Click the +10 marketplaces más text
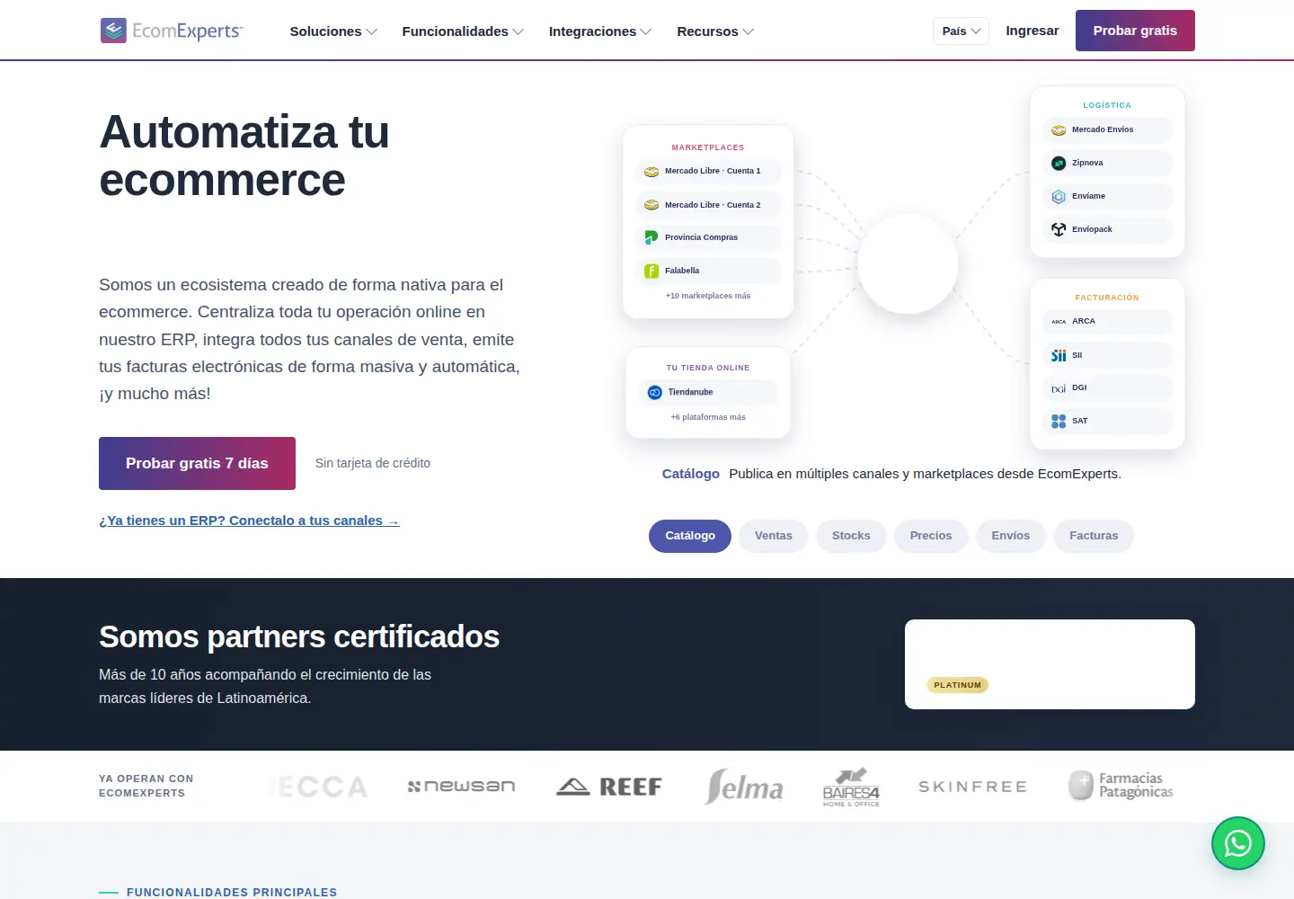 [x=708, y=296]
